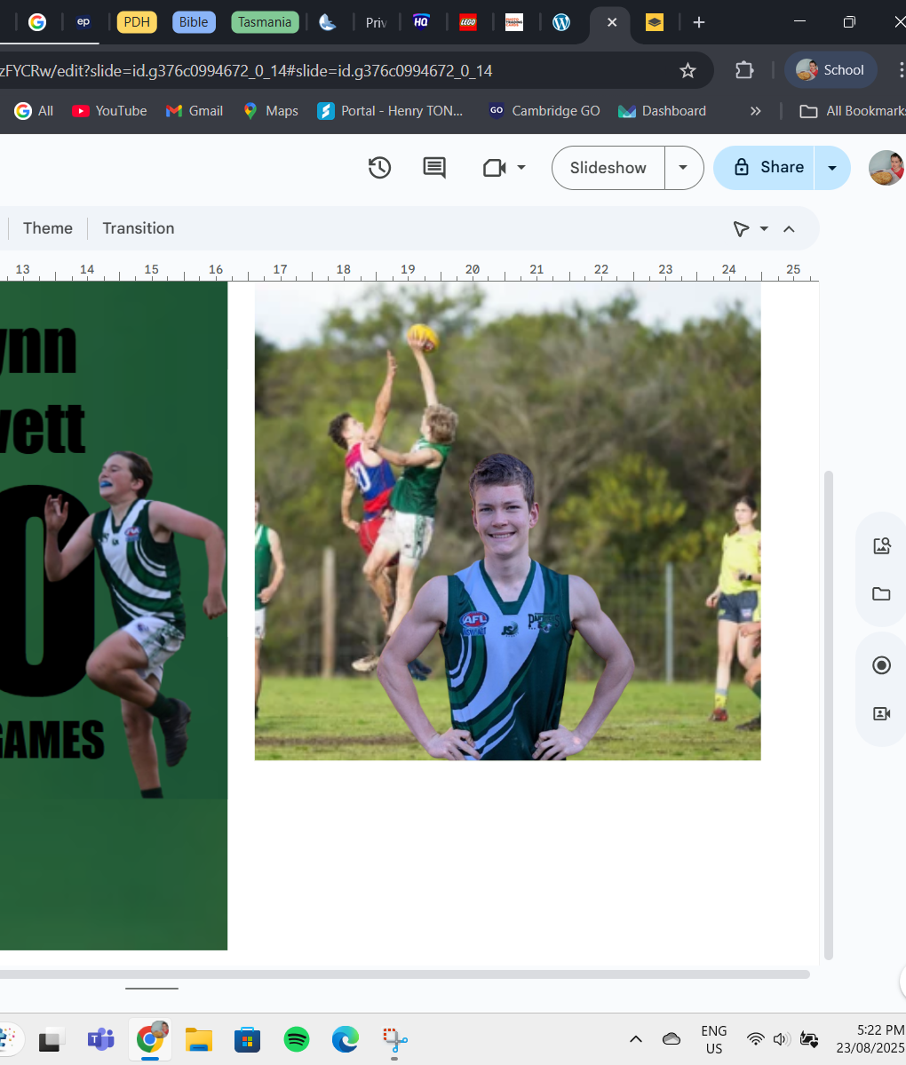The width and height of the screenshot is (906, 1065).
Task: Expand the Slideshow options dropdown arrow
Action: (x=683, y=167)
